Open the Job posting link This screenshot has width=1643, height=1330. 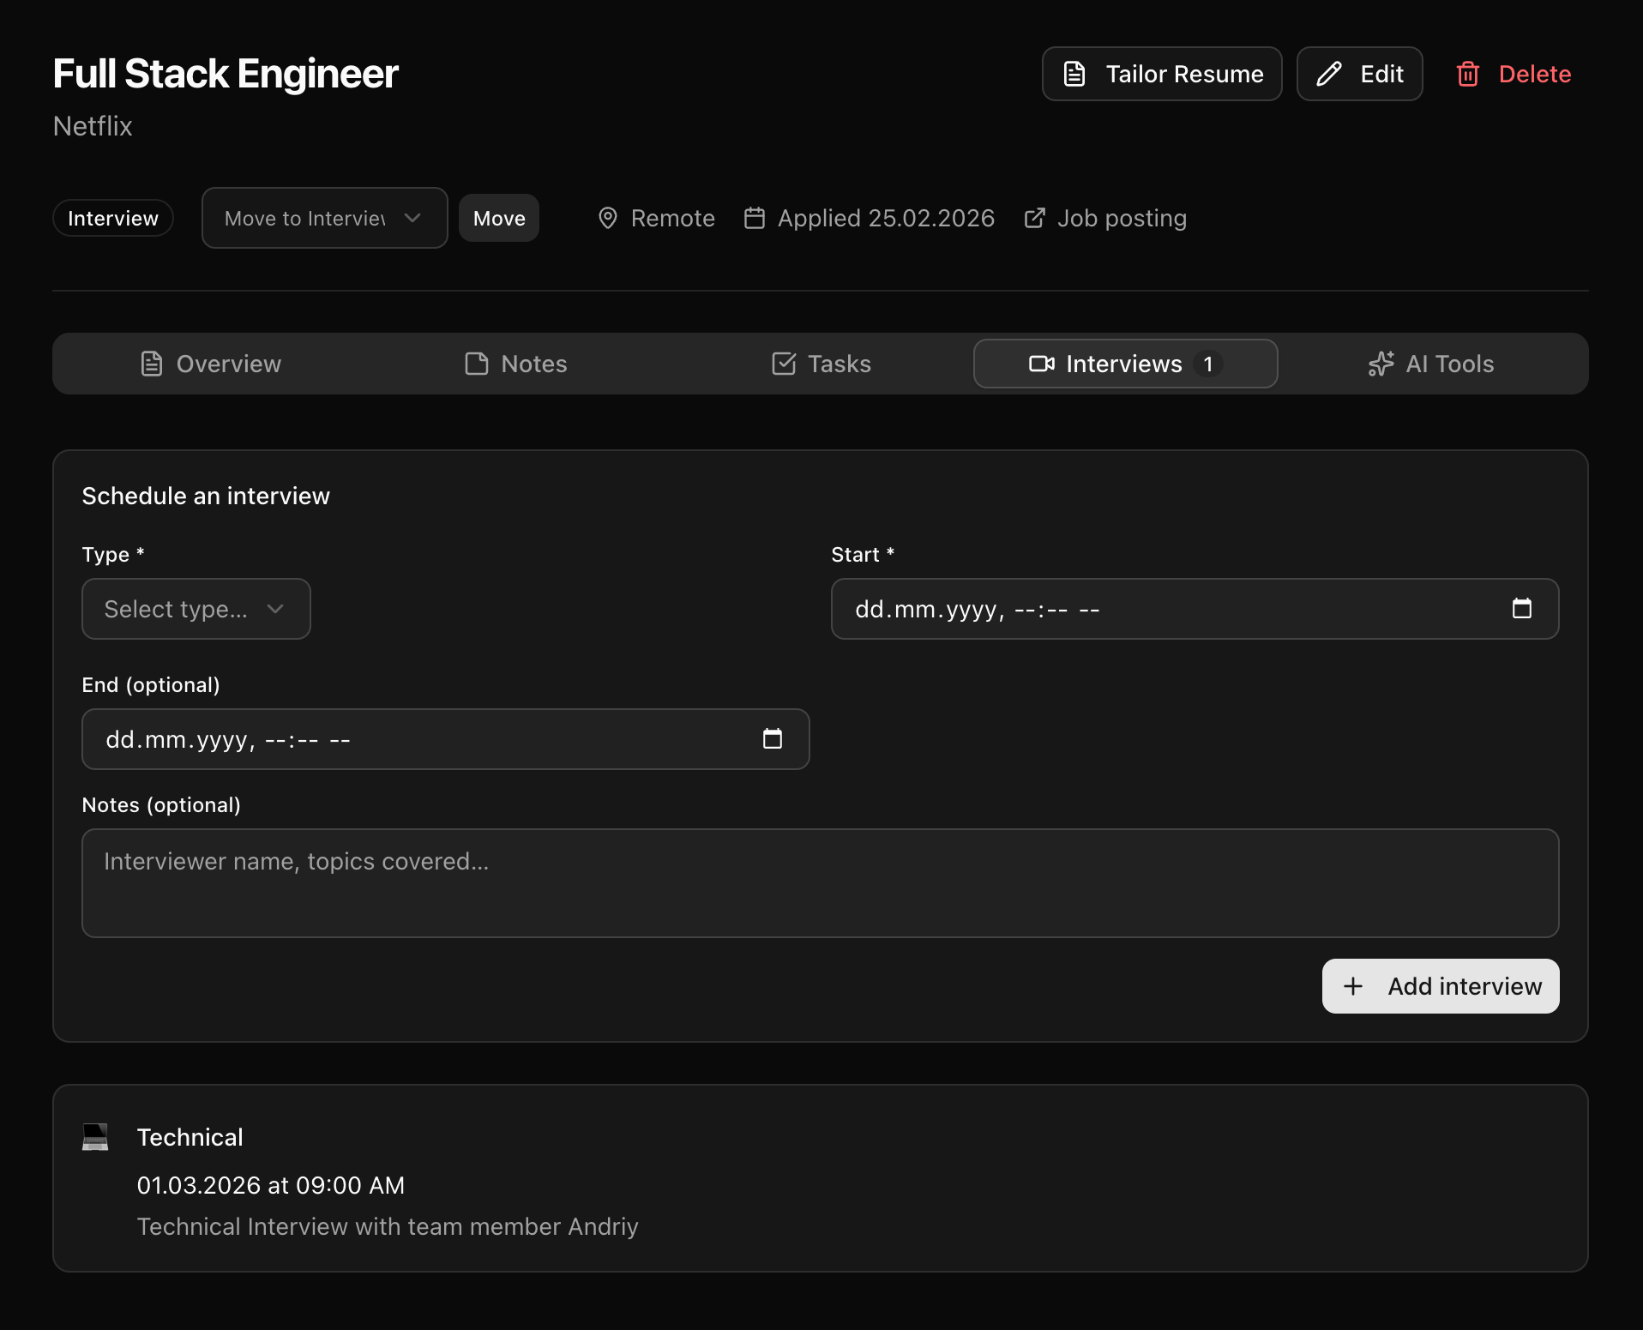1121,219
